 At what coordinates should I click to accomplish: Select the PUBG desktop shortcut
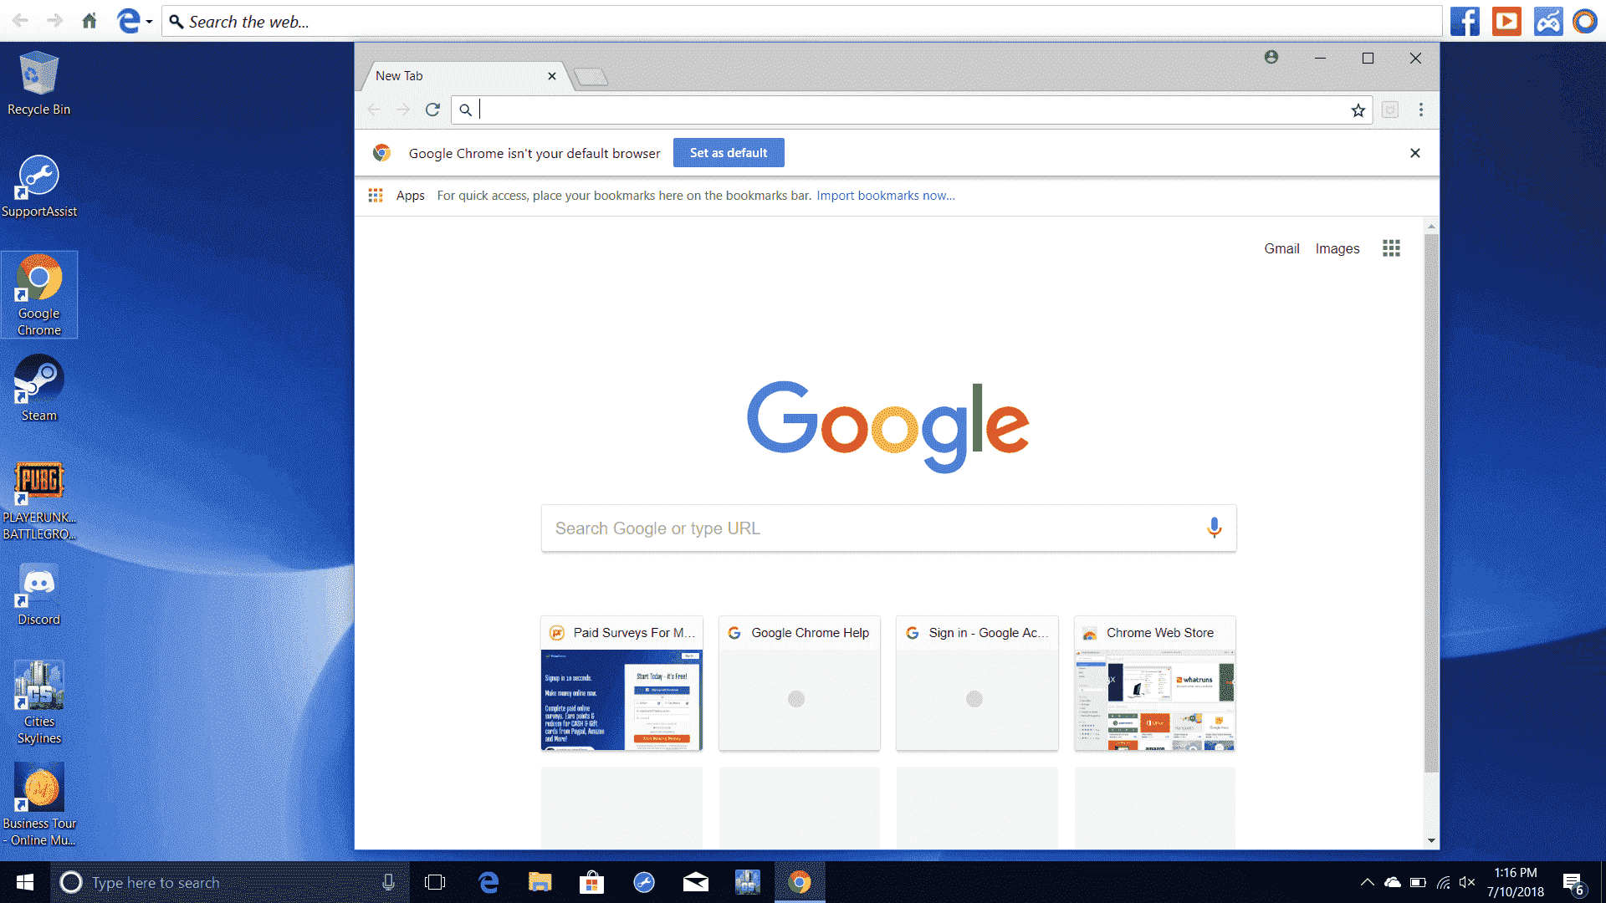pos(38,500)
